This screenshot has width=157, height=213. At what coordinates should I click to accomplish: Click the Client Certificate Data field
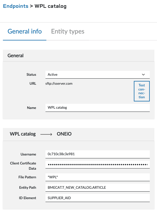pyautogui.click(x=98, y=165)
